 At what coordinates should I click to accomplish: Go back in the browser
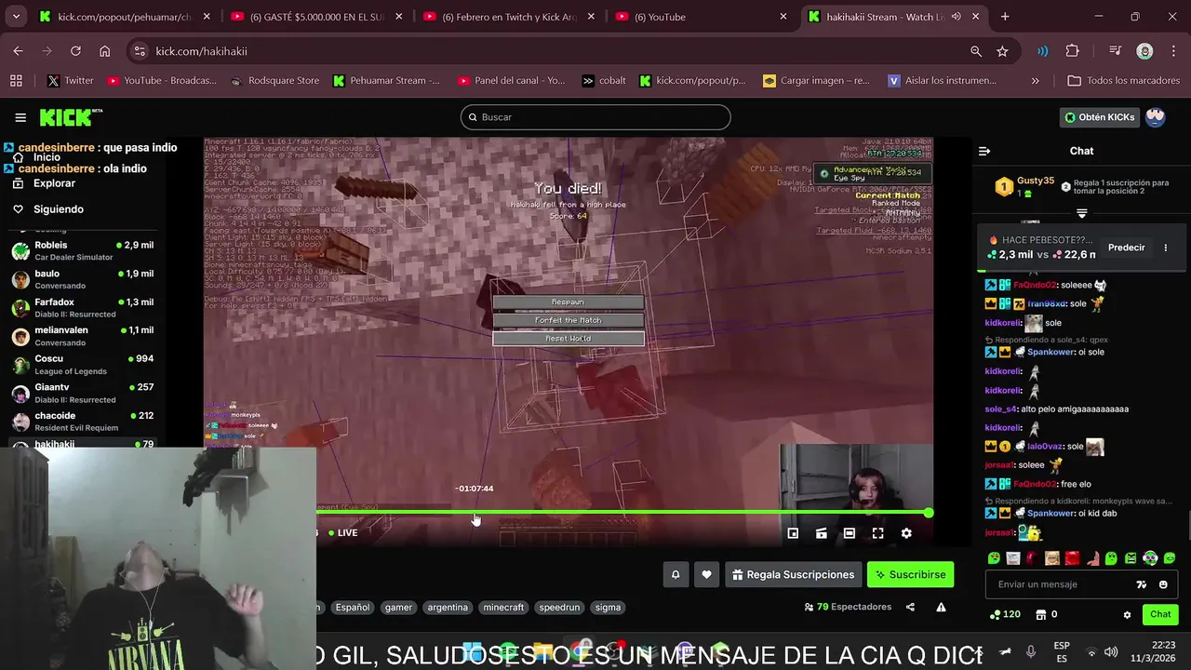[19, 51]
